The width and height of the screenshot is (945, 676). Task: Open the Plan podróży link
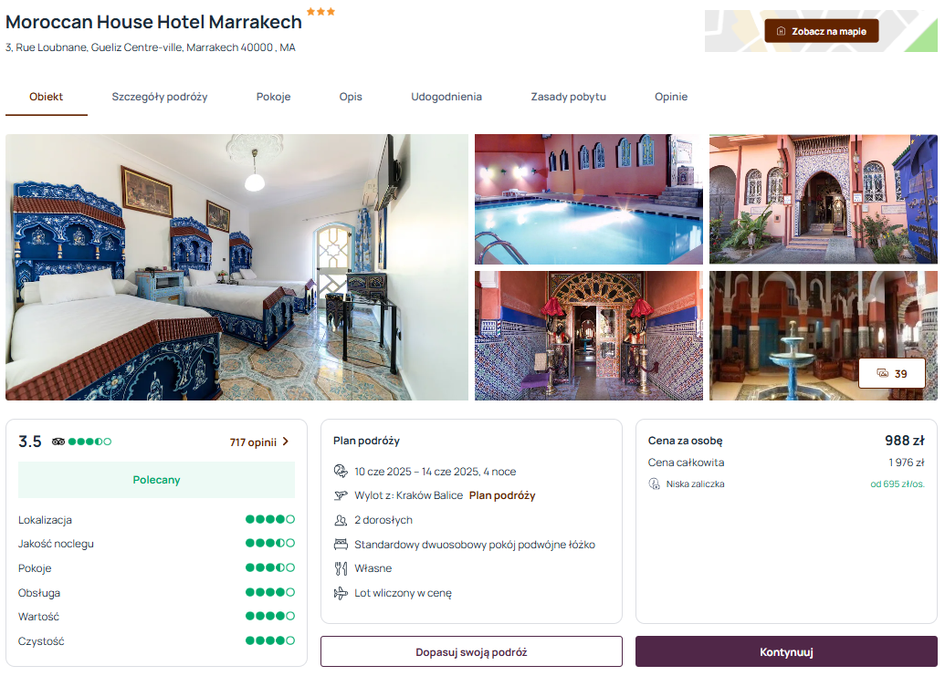(x=502, y=495)
